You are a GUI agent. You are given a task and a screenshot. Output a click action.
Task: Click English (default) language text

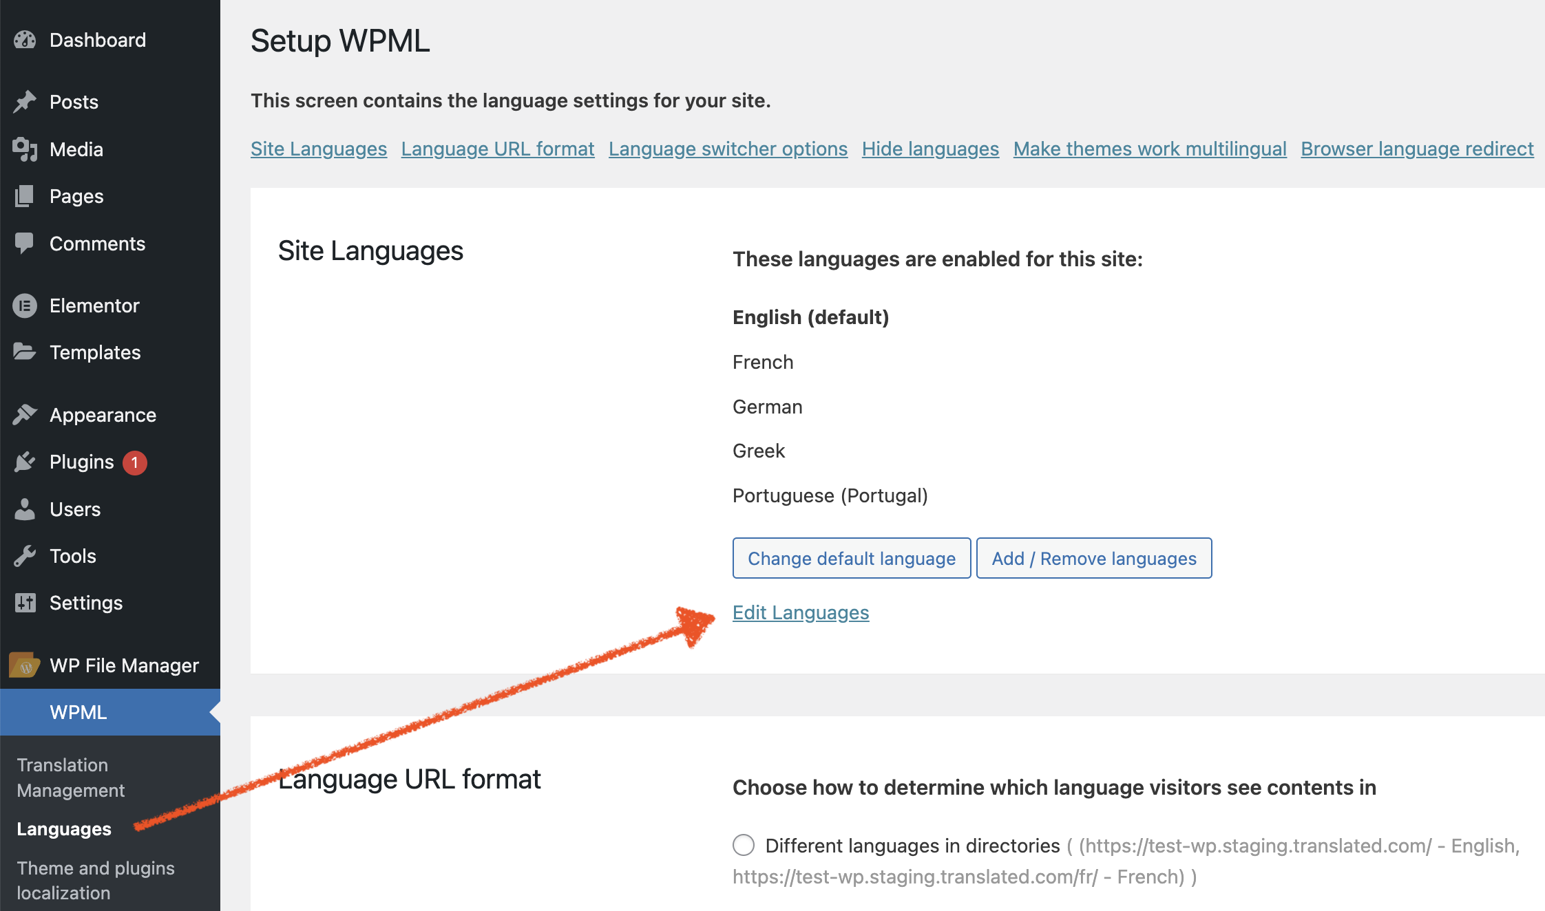tap(810, 317)
